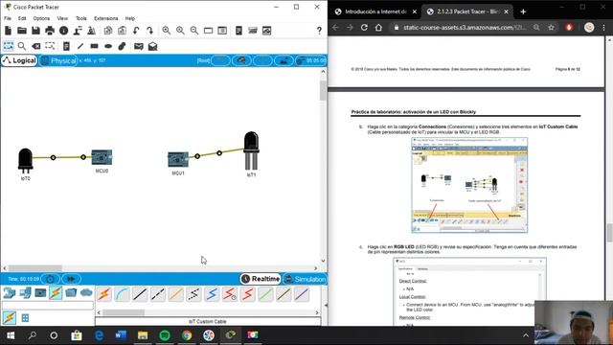Screen dimensions: 613x345
Task: Pick the green Octal cable
Action: click(266, 294)
